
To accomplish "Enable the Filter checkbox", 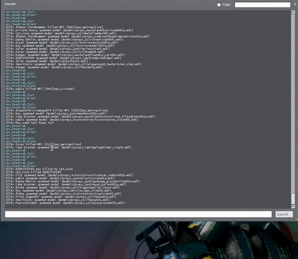I will 219,5.
